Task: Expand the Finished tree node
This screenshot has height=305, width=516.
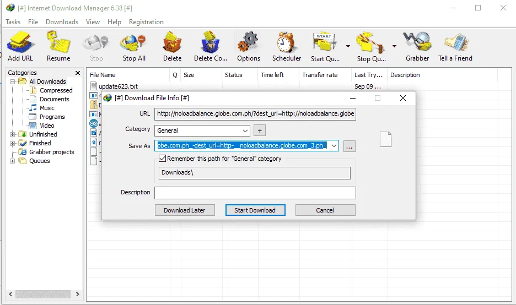Action: (x=13, y=143)
